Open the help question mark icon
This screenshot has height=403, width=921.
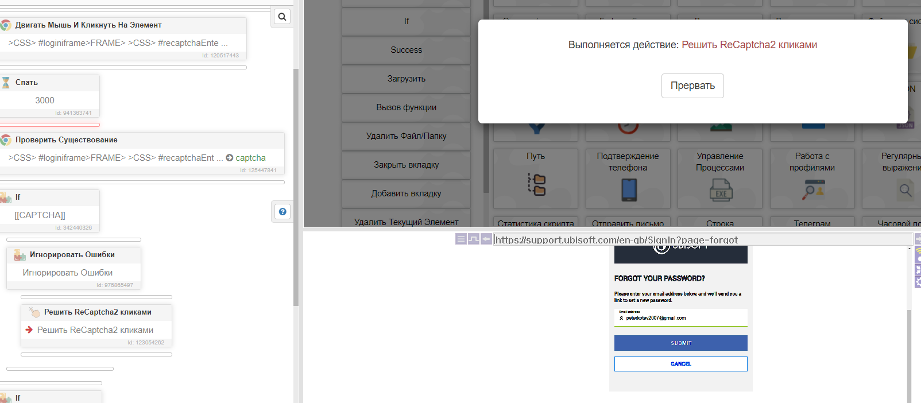pos(282,212)
